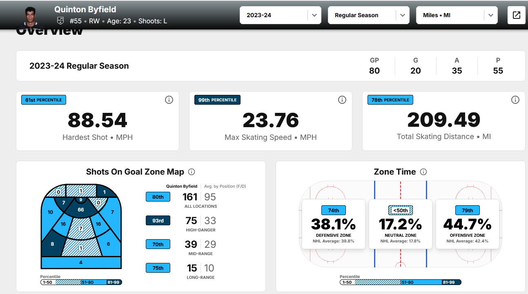
Task: Select the 93rd percentile High-Danger badge
Action: pos(158,220)
